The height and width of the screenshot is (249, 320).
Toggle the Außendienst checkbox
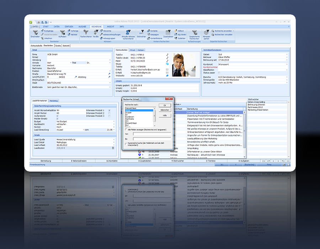(57, 116)
